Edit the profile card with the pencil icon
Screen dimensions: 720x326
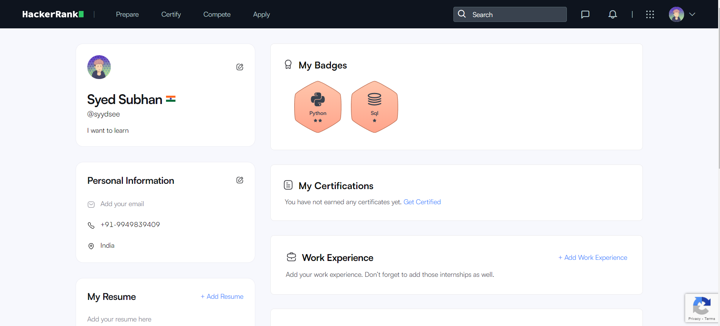240,67
